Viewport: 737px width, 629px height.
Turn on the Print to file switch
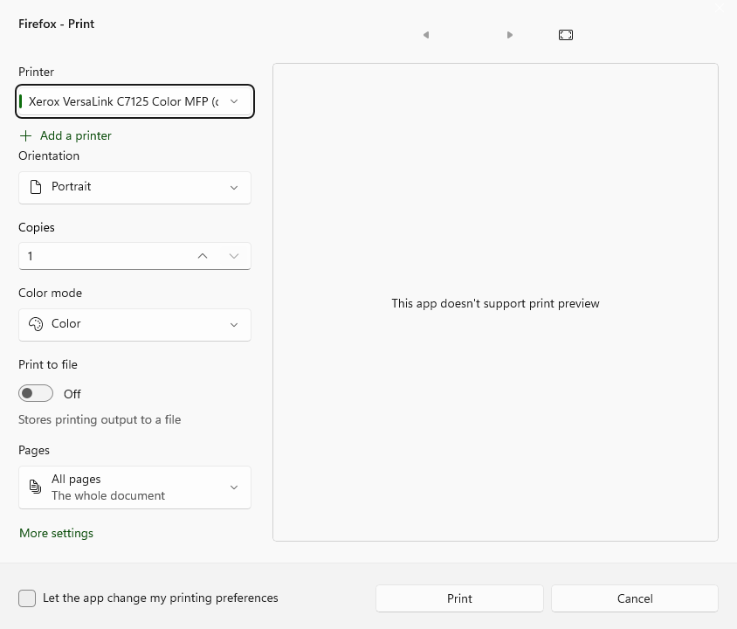pyautogui.click(x=36, y=393)
